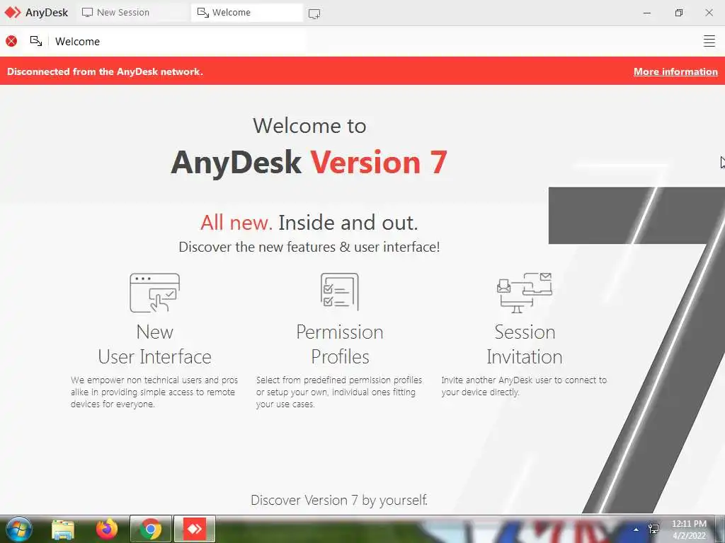Click the AnyDesk taskbar button
Screen dimensions: 725x543
[195, 529]
